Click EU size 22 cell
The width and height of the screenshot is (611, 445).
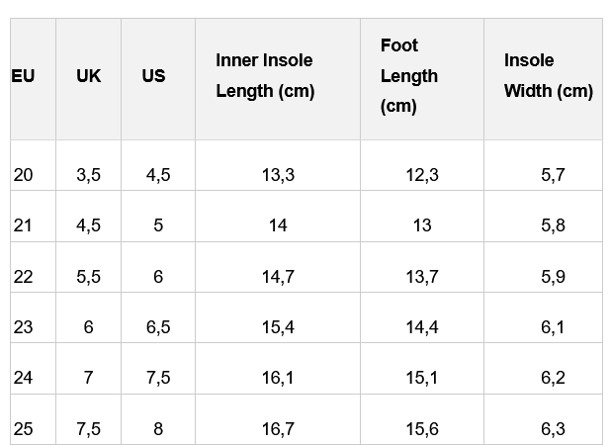point(24,277)
